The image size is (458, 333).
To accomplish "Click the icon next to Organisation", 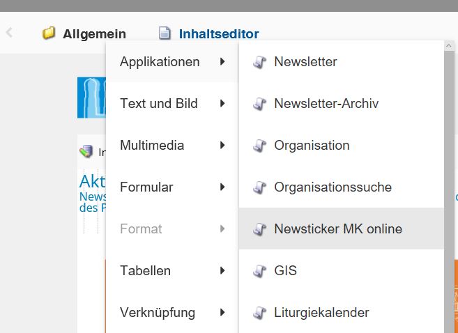I will coord(259,146).
